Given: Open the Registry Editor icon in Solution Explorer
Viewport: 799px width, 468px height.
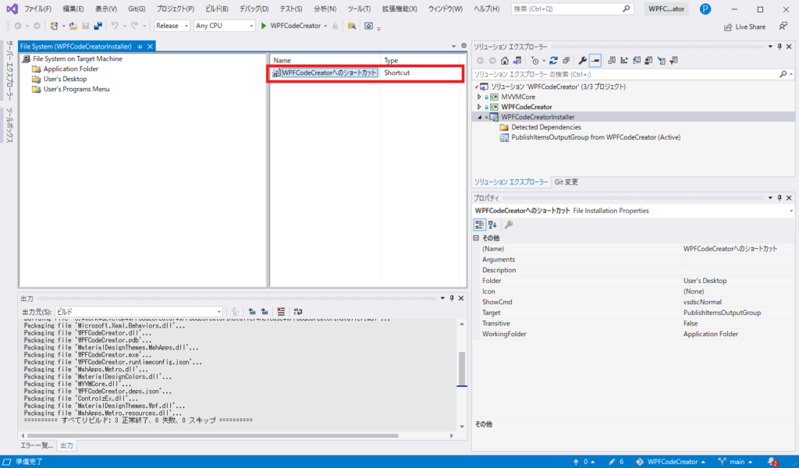Looking at the screenshot, I should (624, 61).
